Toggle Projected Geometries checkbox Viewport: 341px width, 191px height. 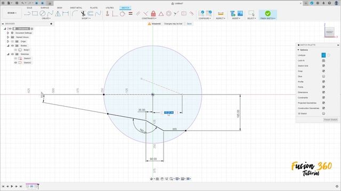323,103
